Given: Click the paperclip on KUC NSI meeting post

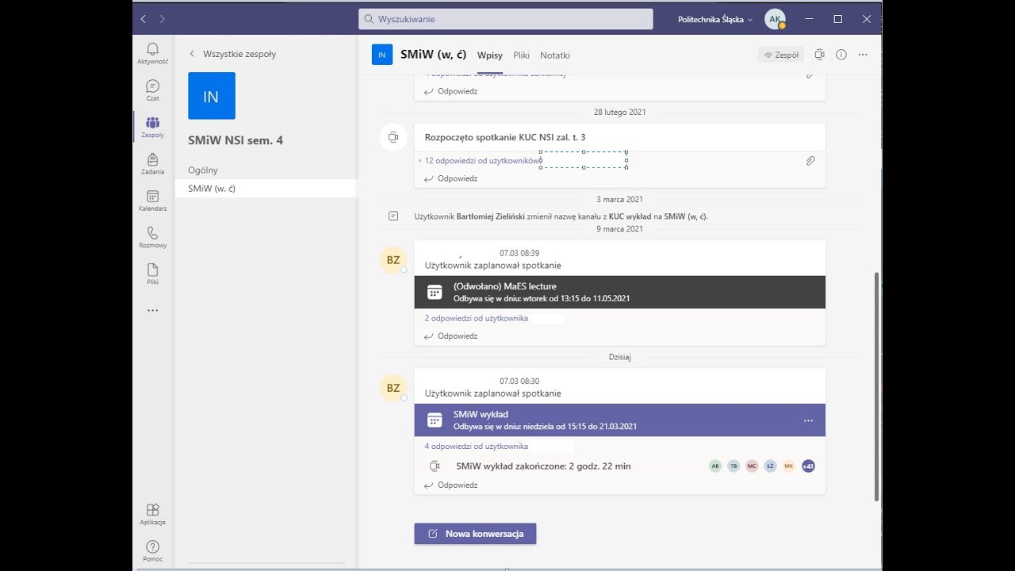Looking at the screenshot, I should tap(810, 161).
